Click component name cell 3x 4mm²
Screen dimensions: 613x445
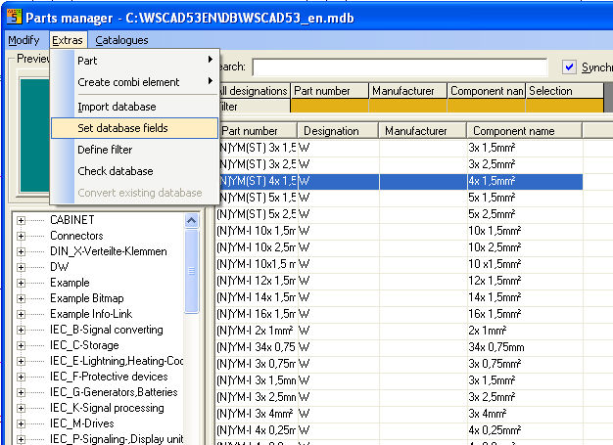click(x=525, y=414)
